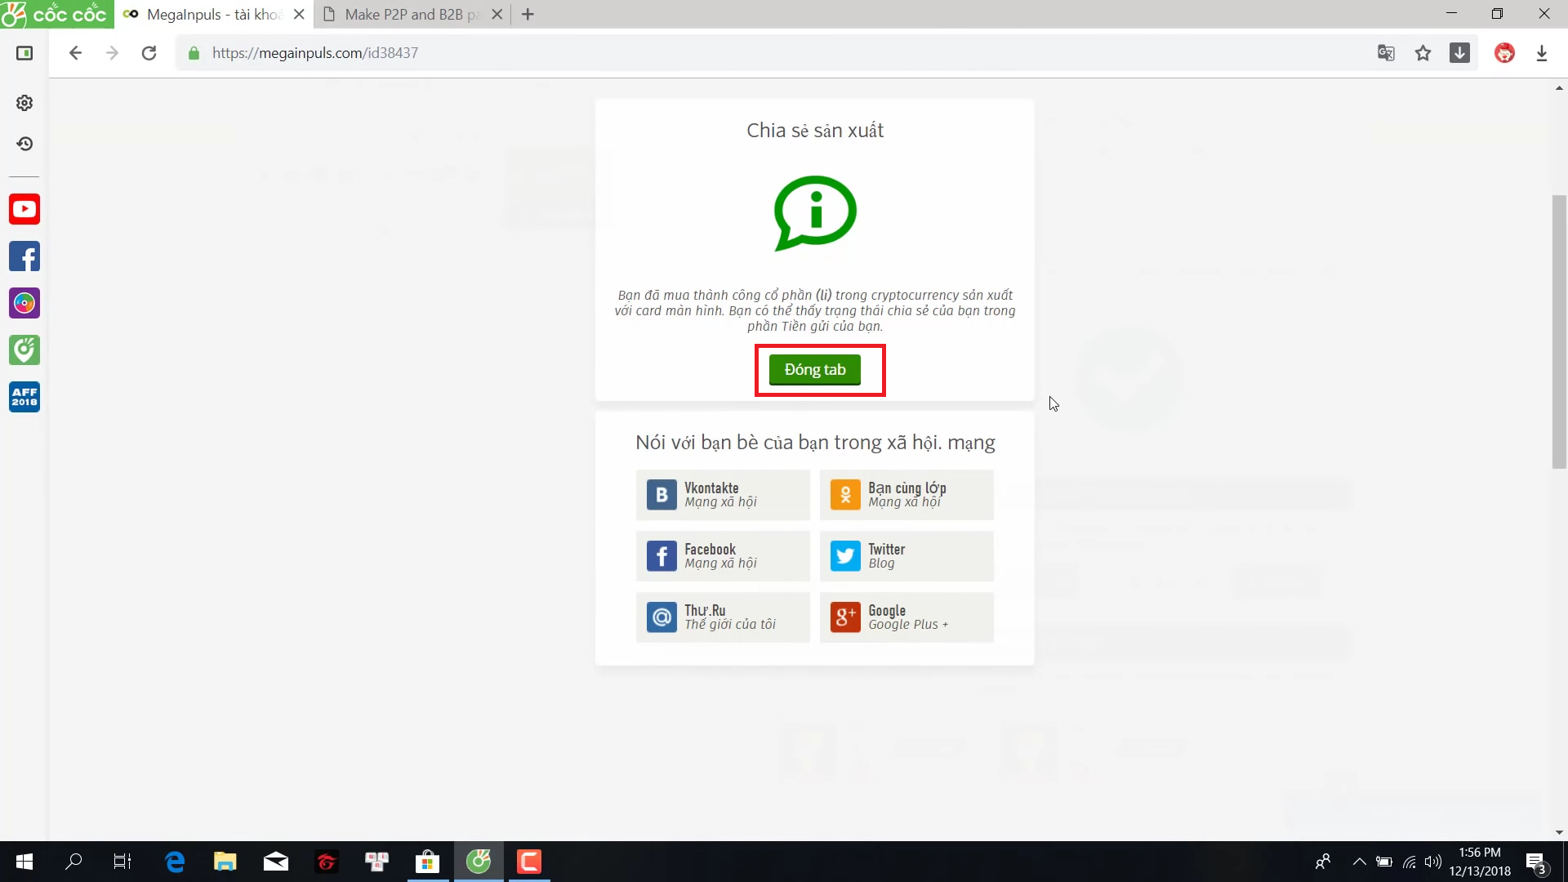1568x882 pixels.
Task: Switch to Make P2P and B2B tab
Action: [x=404, y=15]
